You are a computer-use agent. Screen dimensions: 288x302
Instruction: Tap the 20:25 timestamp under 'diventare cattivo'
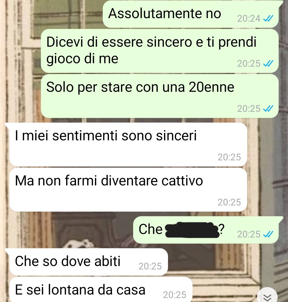(229, 202)
